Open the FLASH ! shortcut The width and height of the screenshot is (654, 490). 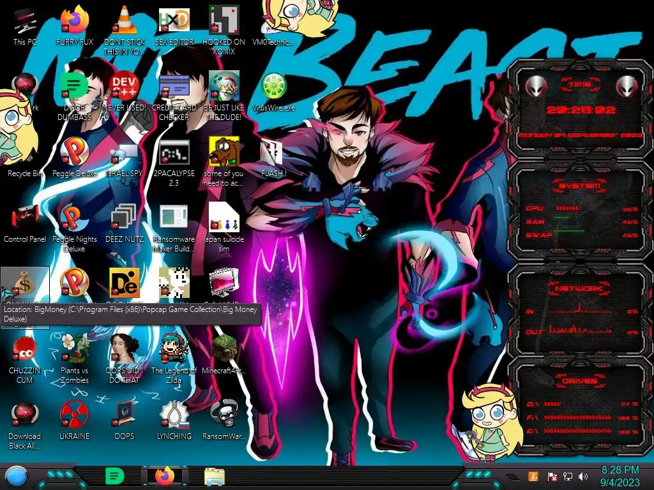tap(273, 158)
